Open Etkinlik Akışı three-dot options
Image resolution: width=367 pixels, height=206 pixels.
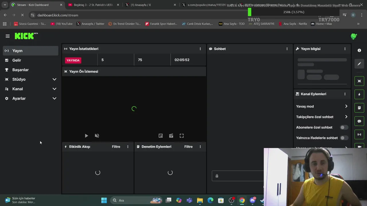pyautogui.click(x=128, y=146)
